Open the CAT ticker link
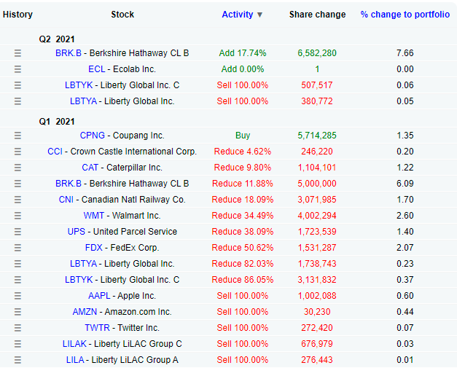Viewport: 457px width, 368px height. [x=90, y=168]
